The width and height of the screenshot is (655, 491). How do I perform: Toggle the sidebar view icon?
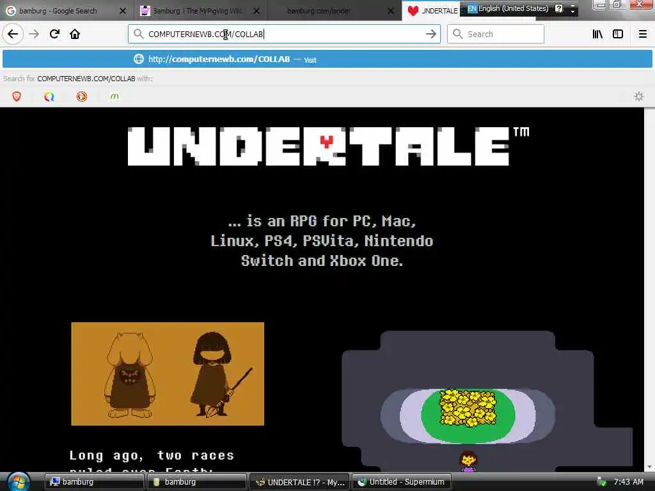click(x=618, y=34)
